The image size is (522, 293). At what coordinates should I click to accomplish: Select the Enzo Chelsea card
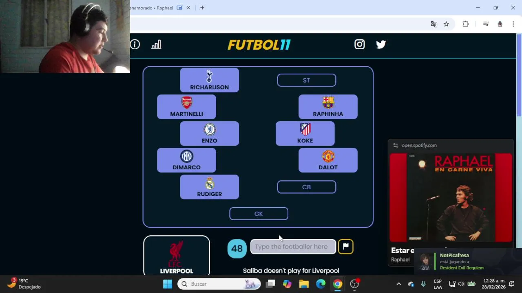pyautogui.click(x=209, y=133)
